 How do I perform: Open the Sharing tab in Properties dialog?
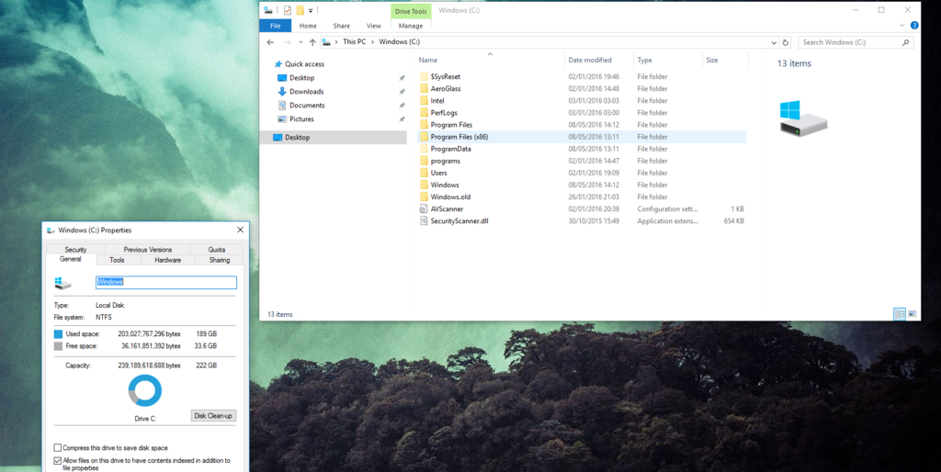[220, 260]
